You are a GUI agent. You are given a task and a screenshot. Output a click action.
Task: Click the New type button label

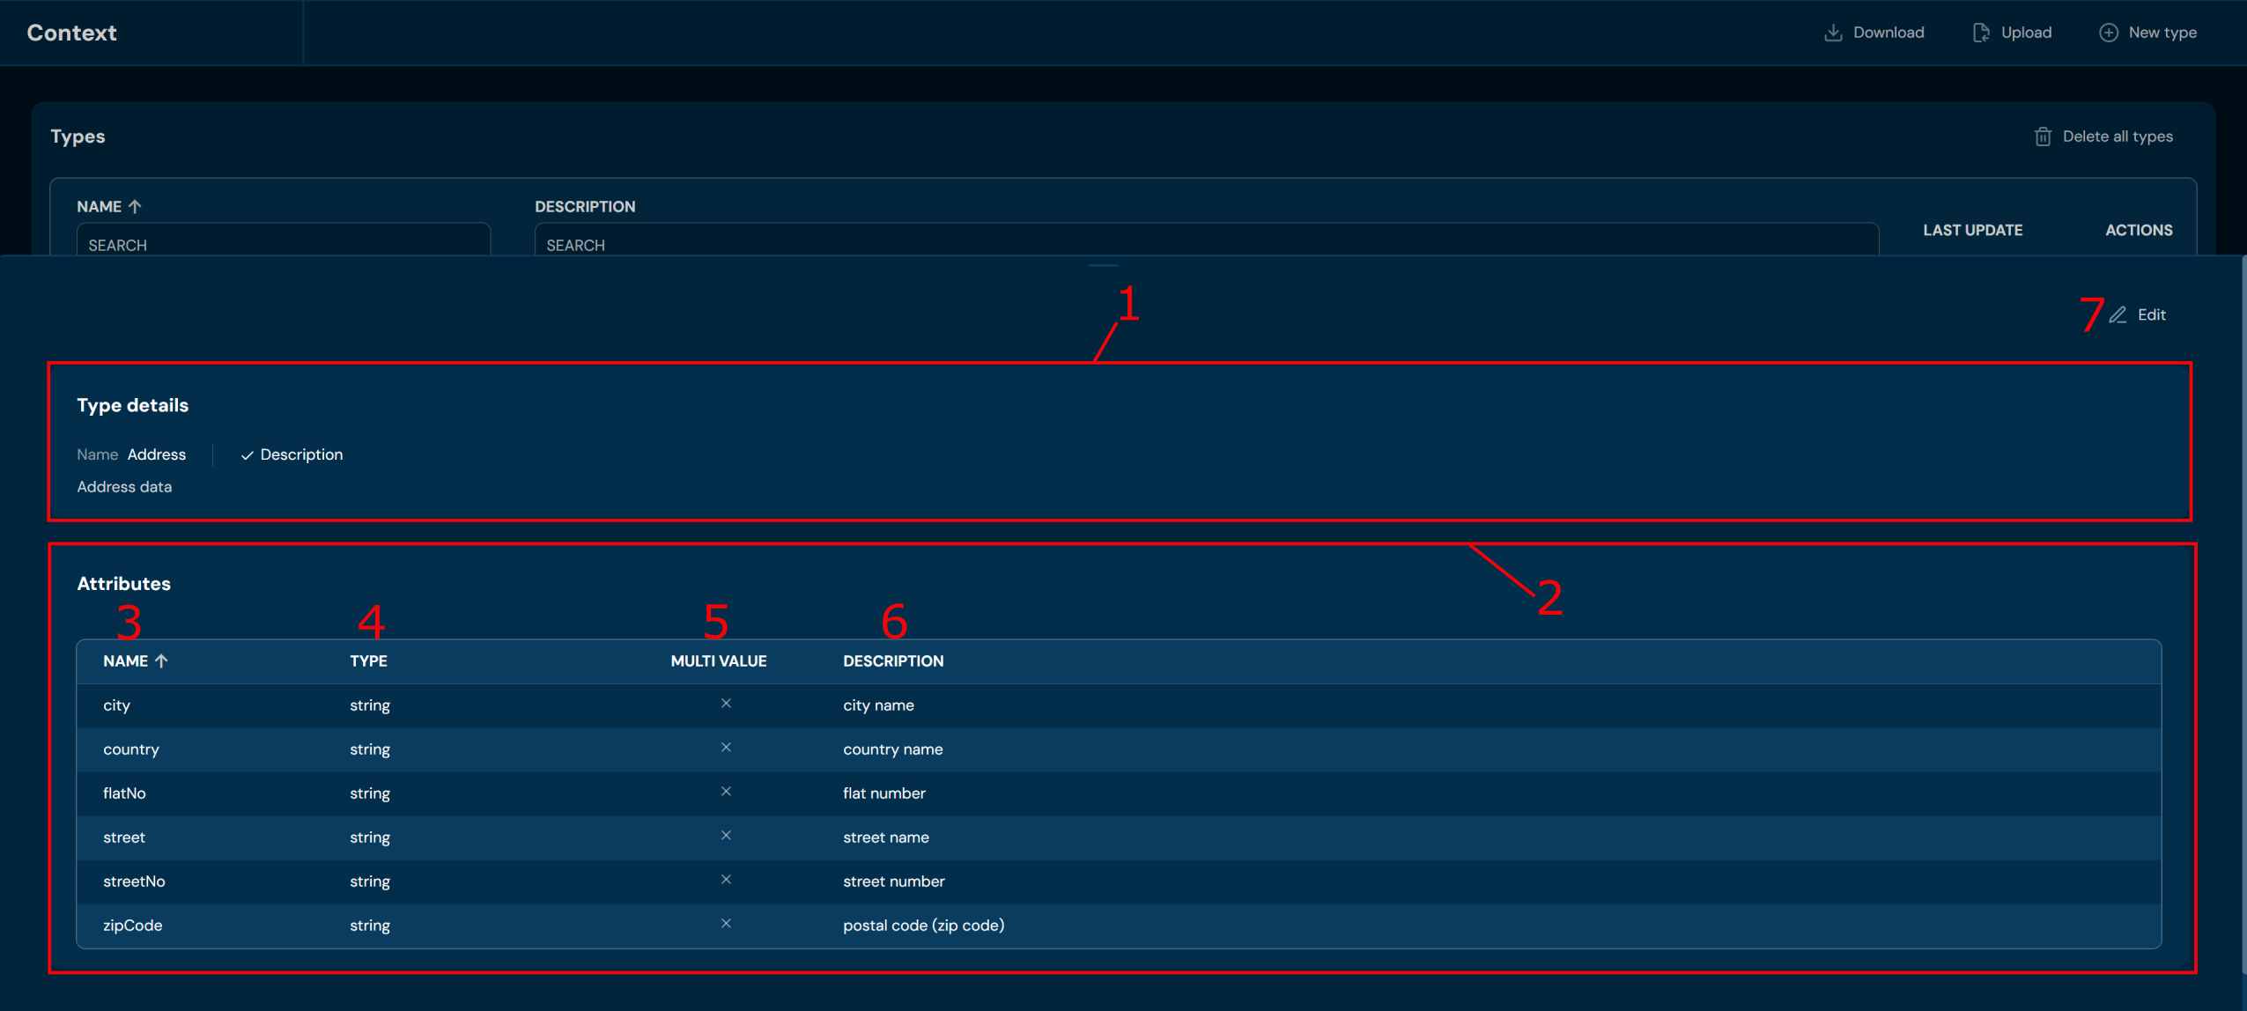click(2162, 33)
